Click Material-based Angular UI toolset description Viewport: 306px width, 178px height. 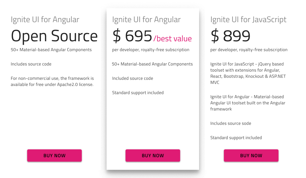248,103
